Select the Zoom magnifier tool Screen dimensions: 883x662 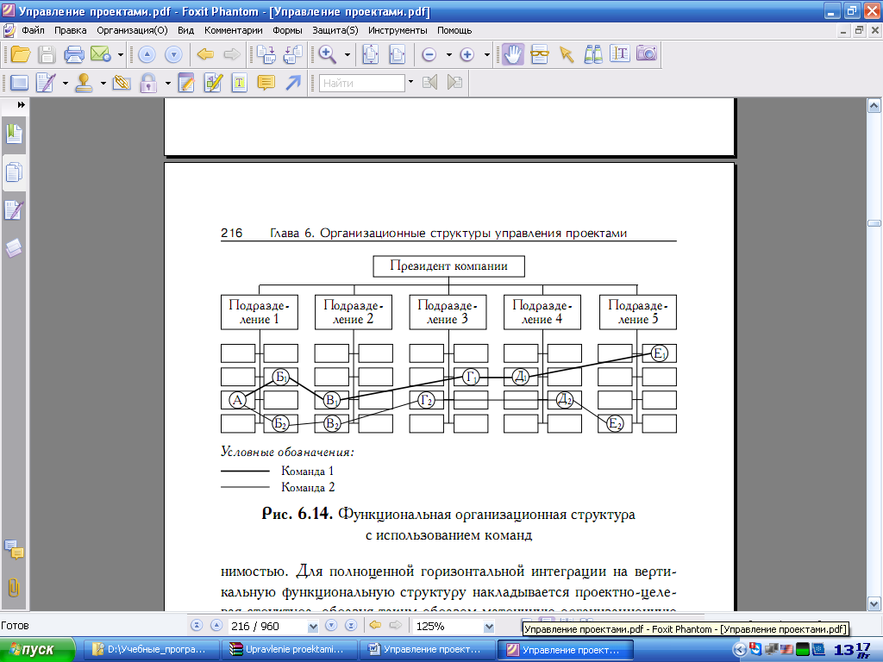(327, 54)
